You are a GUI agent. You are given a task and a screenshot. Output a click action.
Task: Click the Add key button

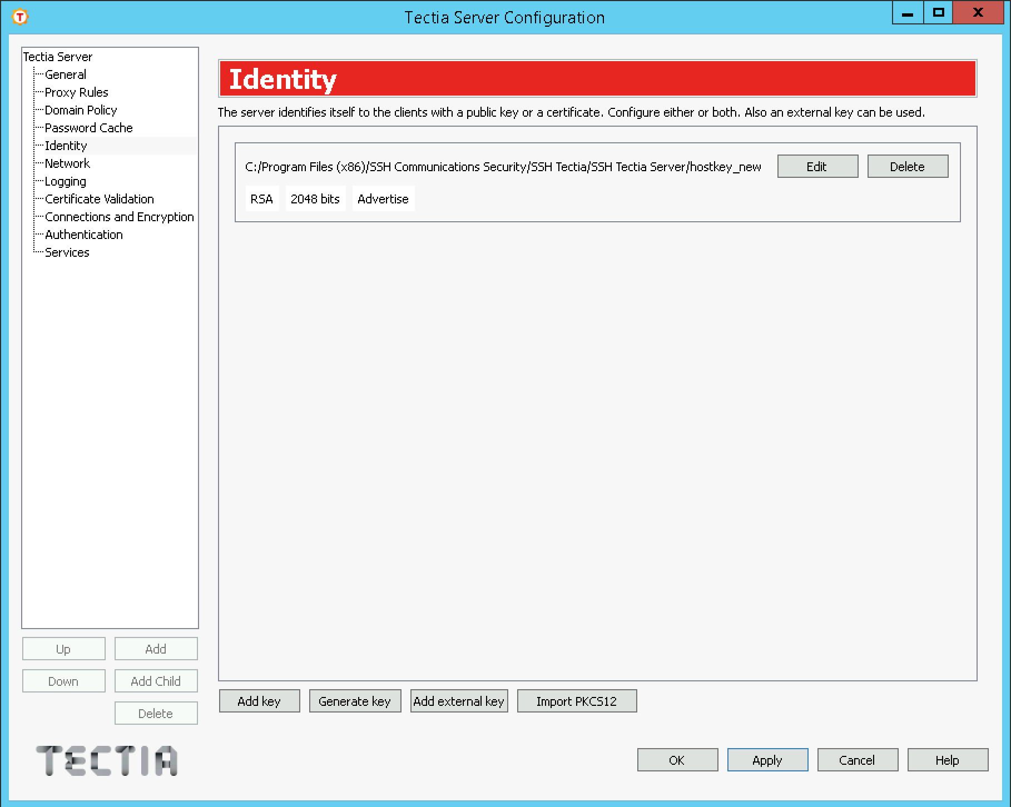[259, 701]
